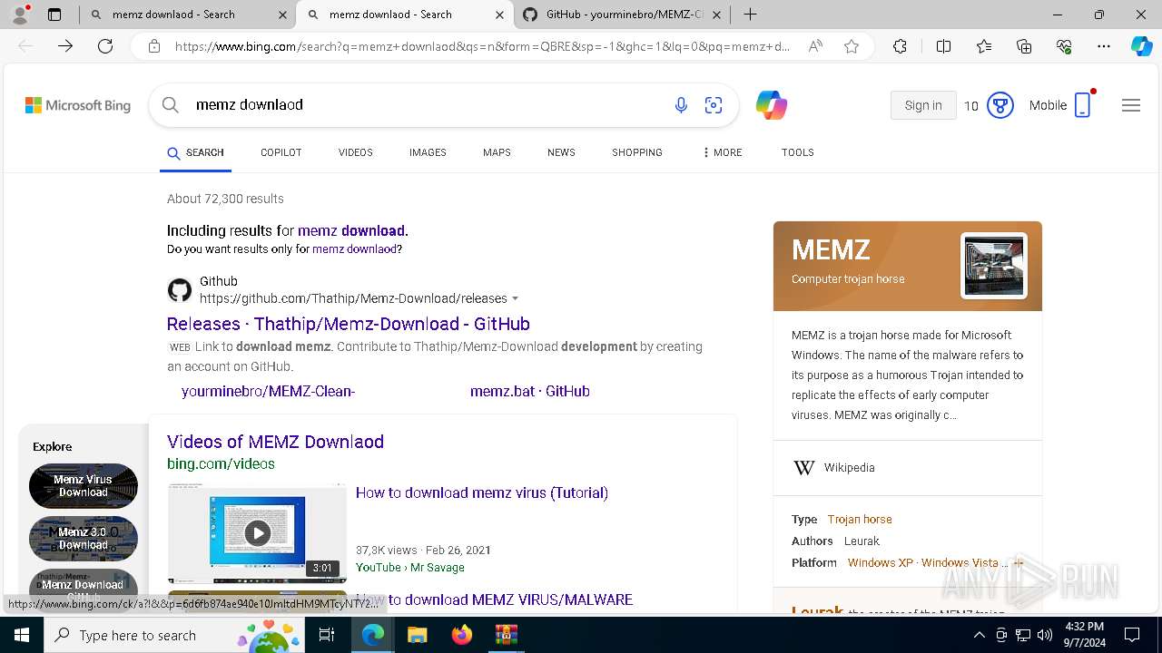The image size is (1162, 653).
Task: Open memz.bat · GitHub sublink
Action: coord(530,391)
